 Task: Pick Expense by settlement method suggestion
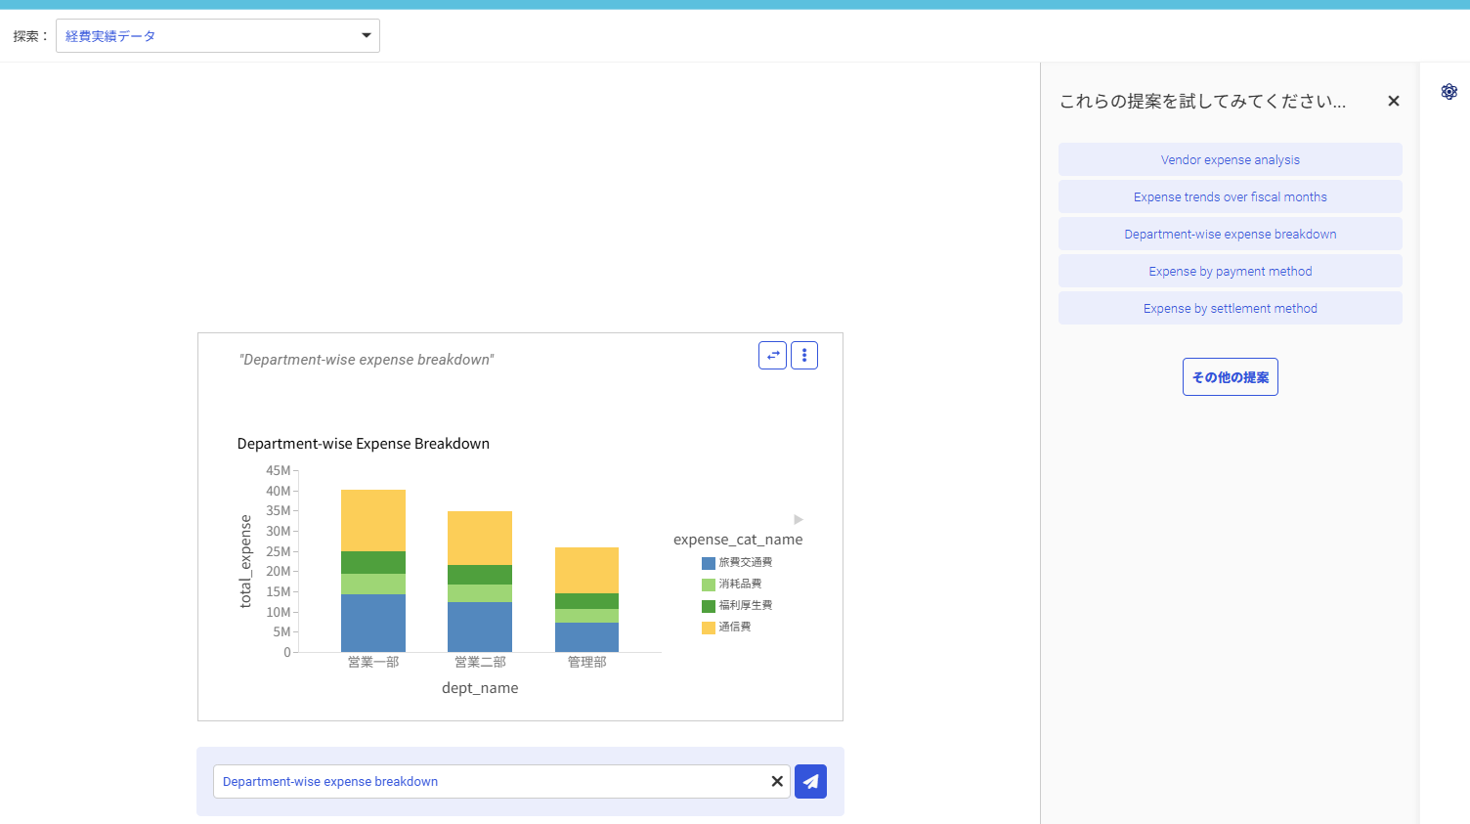[x=1230, y=308]
